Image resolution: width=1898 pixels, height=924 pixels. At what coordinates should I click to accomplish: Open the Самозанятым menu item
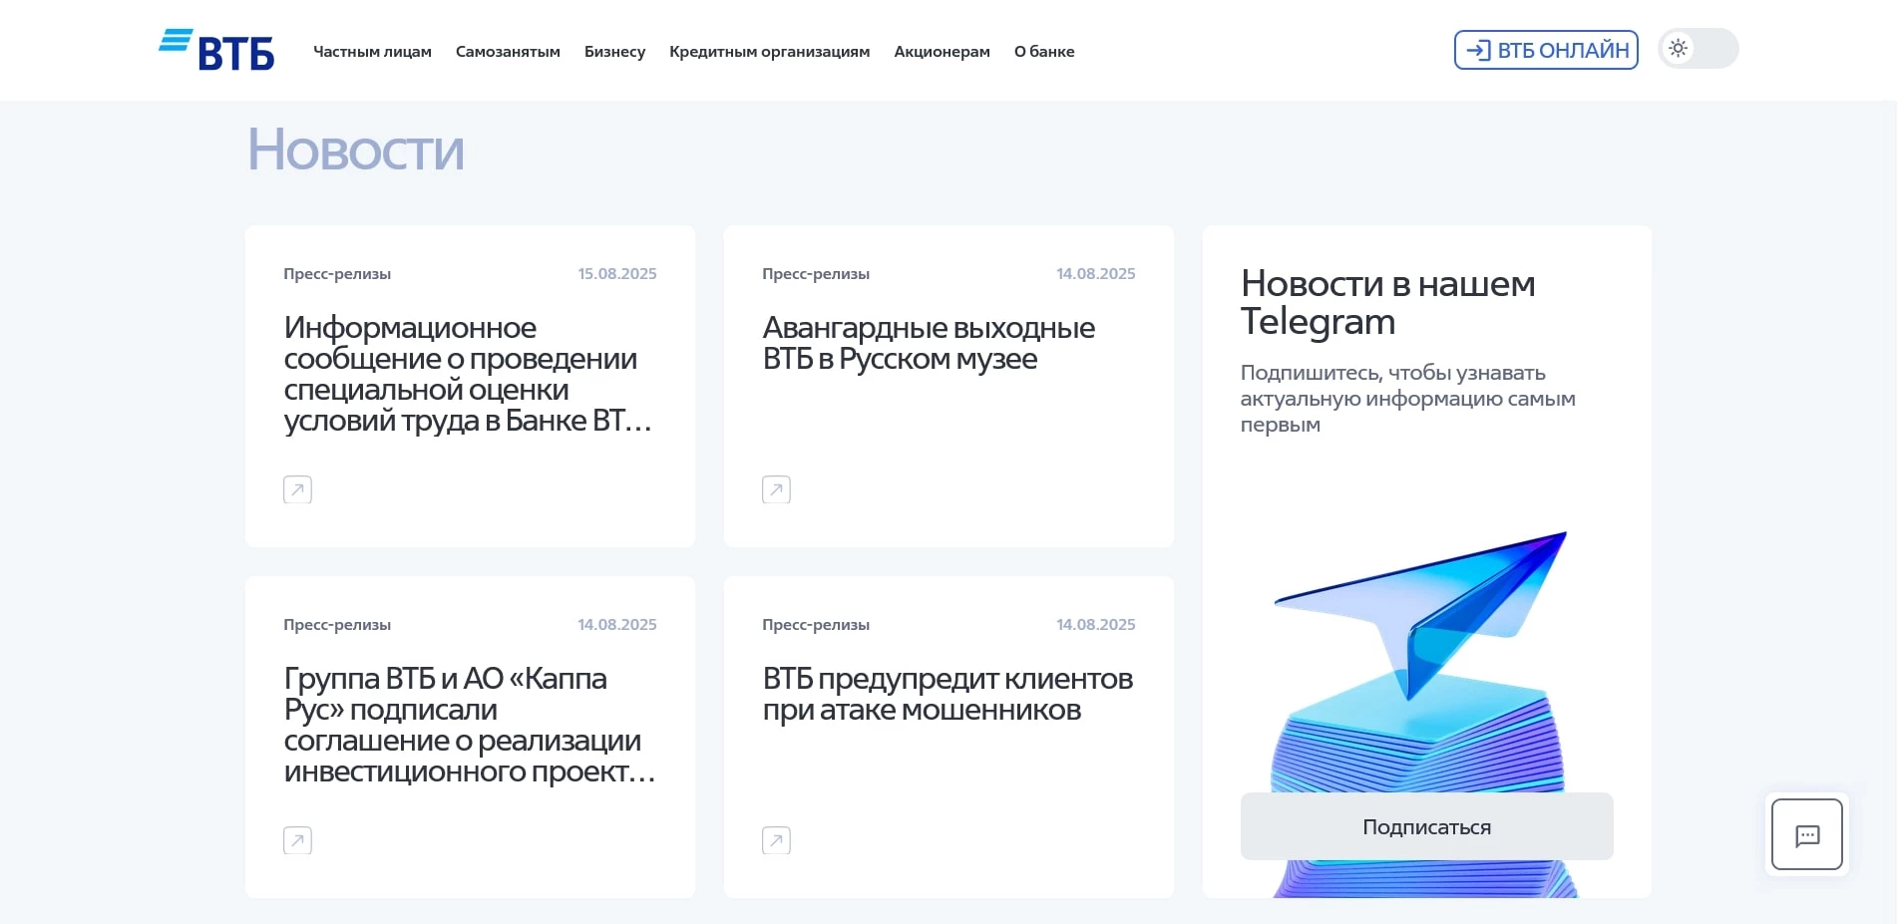pyautogui.click(x=508, y=51)
